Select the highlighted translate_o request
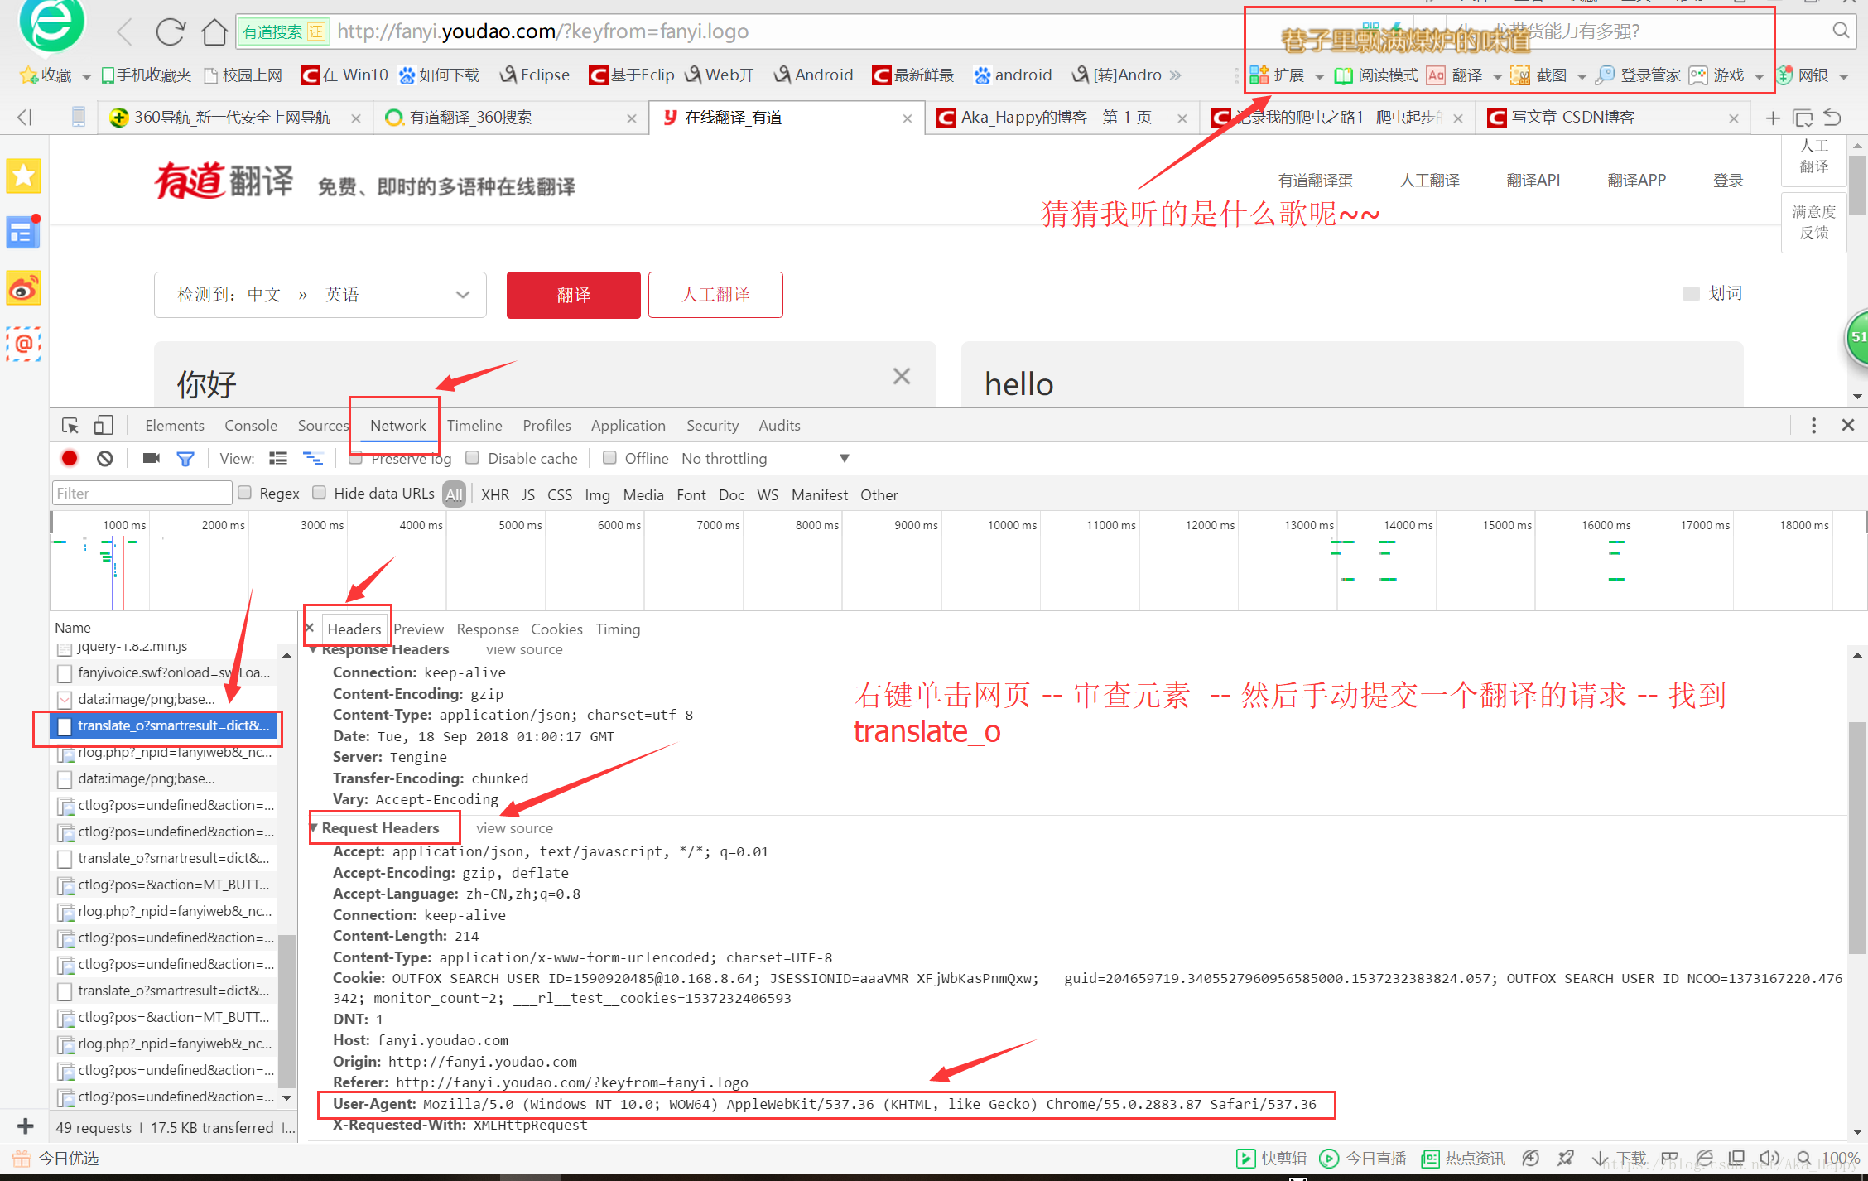Viewport: 1868px width, 1181px height. [163, 725]
